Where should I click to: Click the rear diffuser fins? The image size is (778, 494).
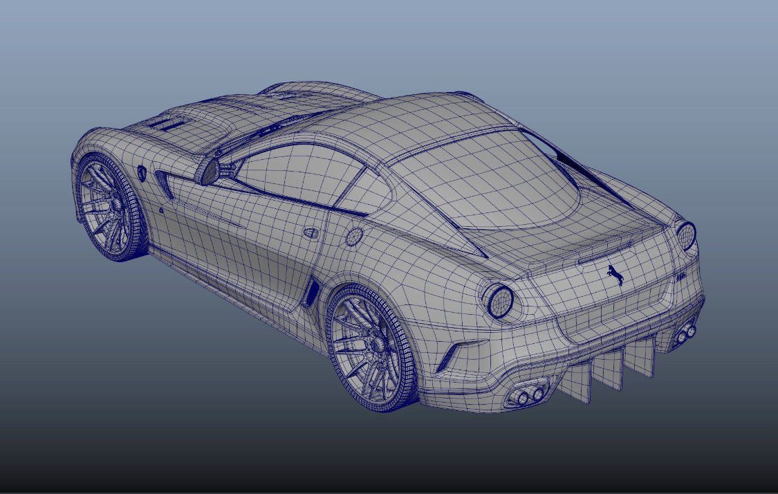(608, 369)
